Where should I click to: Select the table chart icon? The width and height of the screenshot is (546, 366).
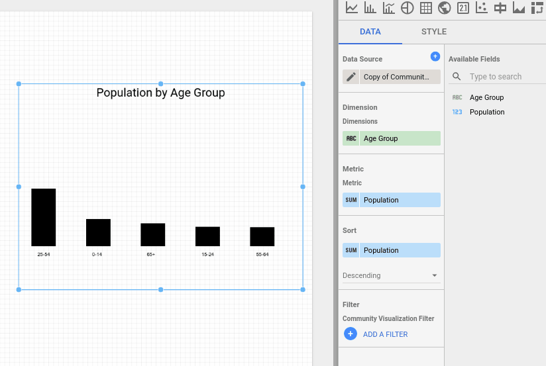click(x=426, y=8)
